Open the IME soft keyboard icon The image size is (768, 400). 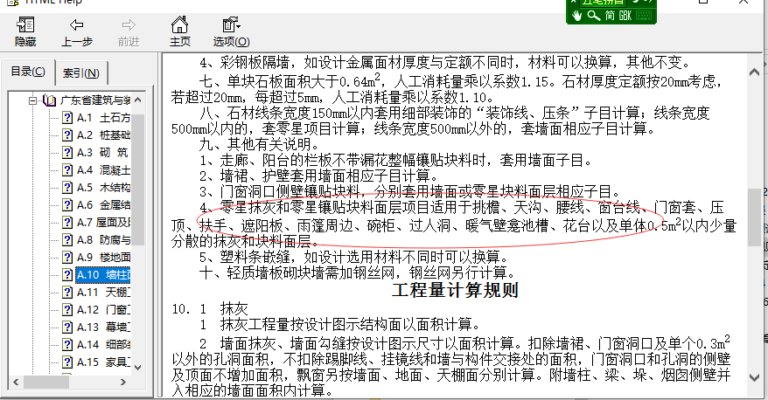tap(644, 16)
